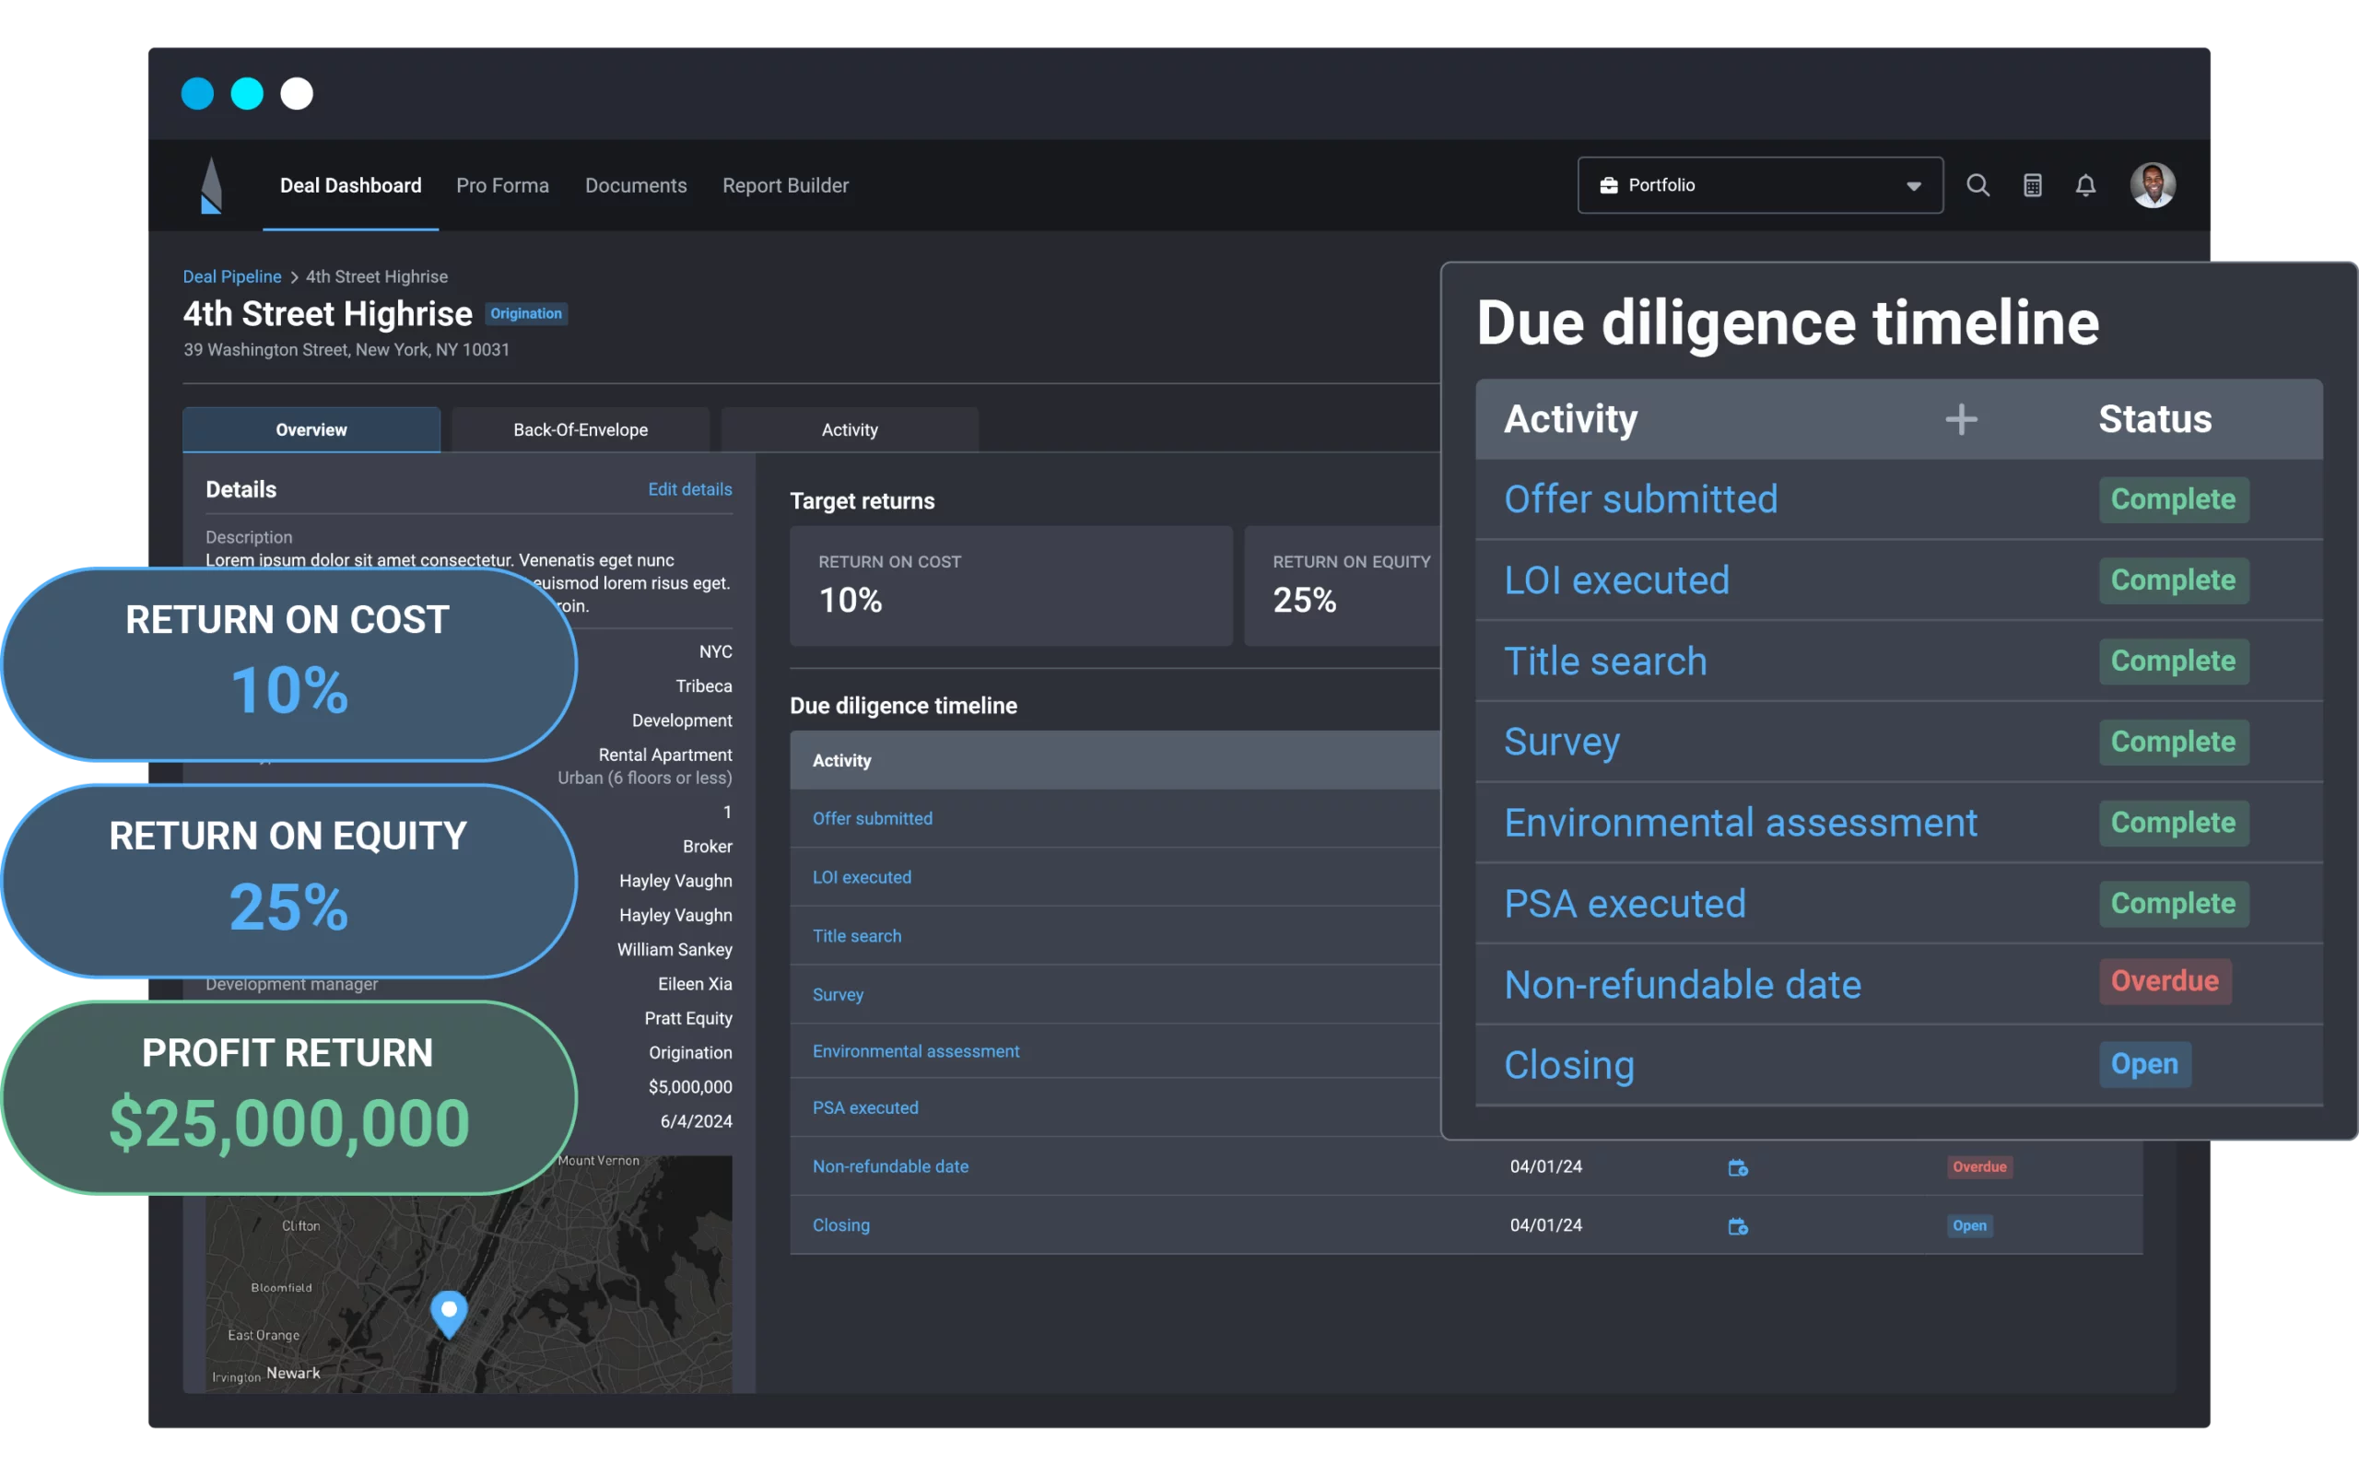Select the Overview tab
The image size is (2359, 1475).
(311, 430)
